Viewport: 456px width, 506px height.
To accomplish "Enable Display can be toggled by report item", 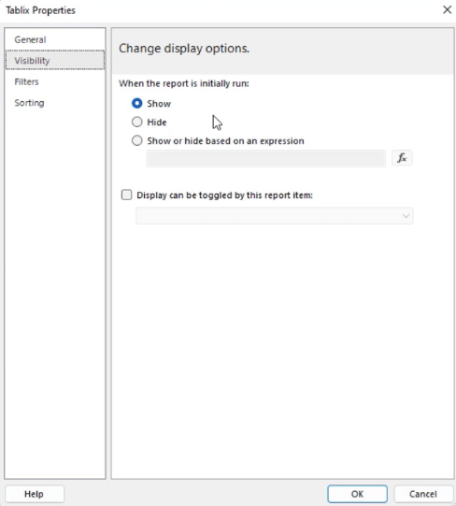I will [126, 195].
